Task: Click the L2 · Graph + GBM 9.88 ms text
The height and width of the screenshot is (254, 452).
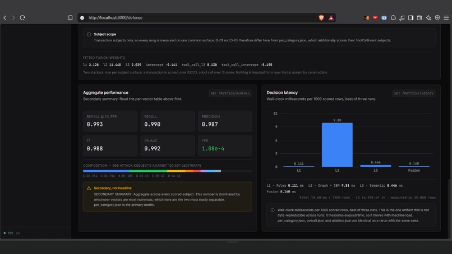Action: tap(331, 186)
